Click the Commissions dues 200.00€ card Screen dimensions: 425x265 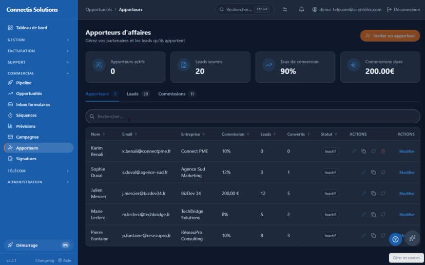(380, 67)
